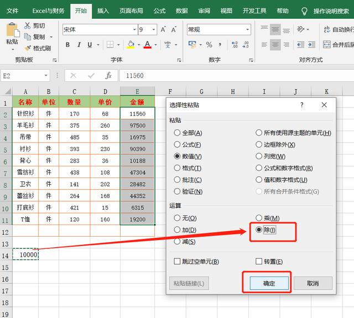Activate the Format Painter brush
Screen dimensions: 354x318
(x=27, y=48)
